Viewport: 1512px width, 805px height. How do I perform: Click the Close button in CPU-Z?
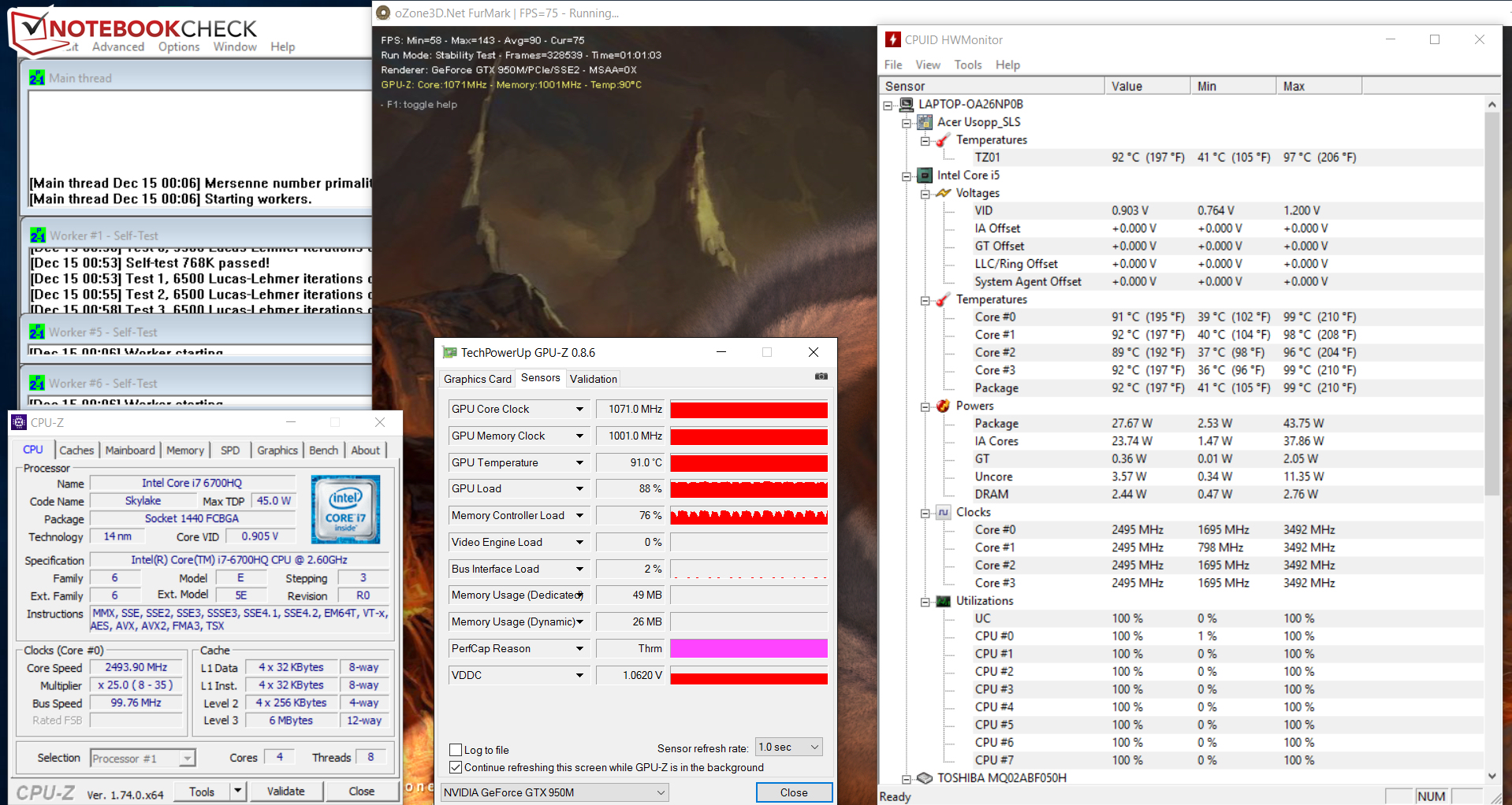pos(362,791)
